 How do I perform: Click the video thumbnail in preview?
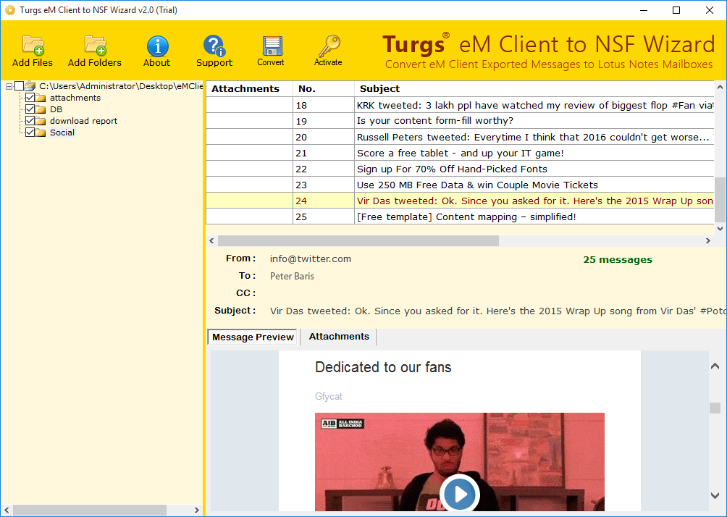point(460,462)
